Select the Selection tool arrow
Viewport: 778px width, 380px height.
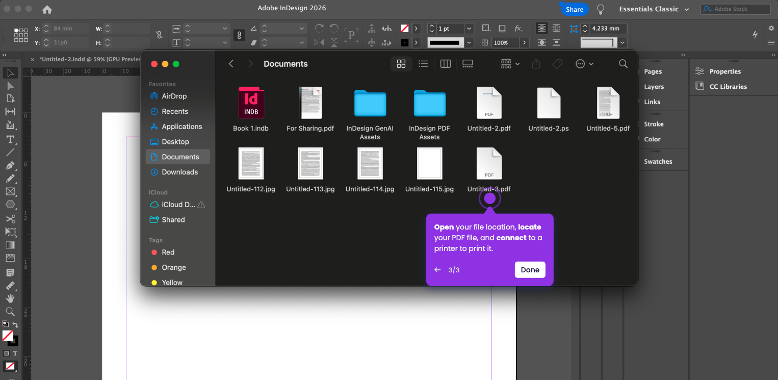(10, 73)
